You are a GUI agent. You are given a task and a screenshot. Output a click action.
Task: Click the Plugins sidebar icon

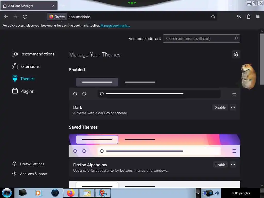[15, 91]
